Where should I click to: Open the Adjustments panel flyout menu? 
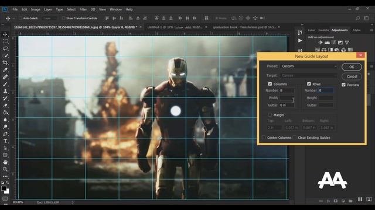tap(371, 30)
